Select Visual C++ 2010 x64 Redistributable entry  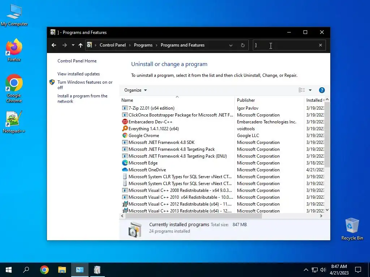click(x=181, y=197)
